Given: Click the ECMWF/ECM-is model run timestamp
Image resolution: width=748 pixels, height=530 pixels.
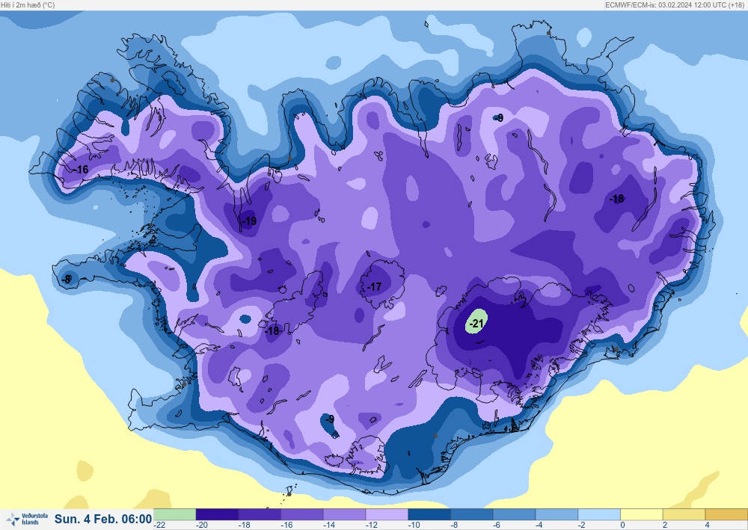Looking at the screenshot, I should (675, 4).
